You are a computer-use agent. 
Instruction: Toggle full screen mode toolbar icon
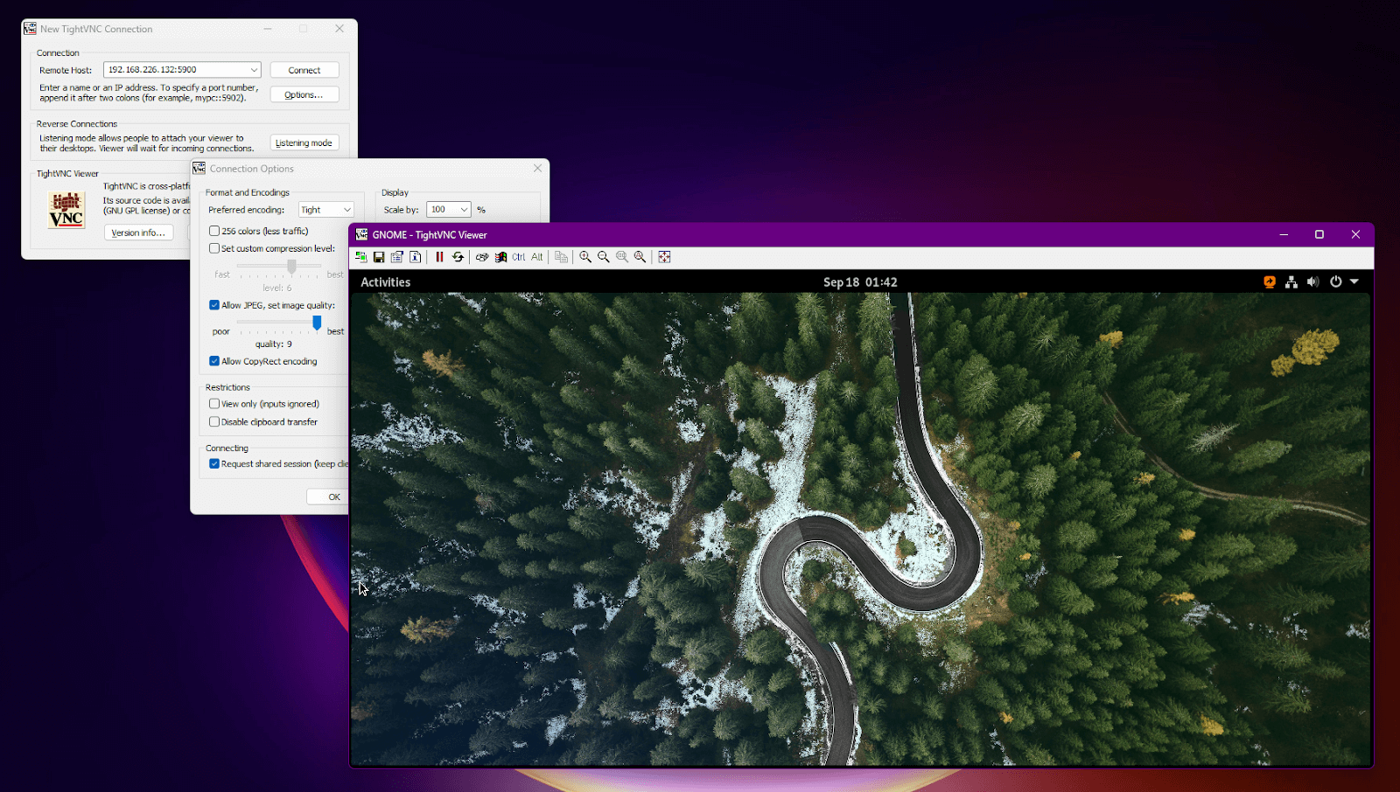coord(665,257)
